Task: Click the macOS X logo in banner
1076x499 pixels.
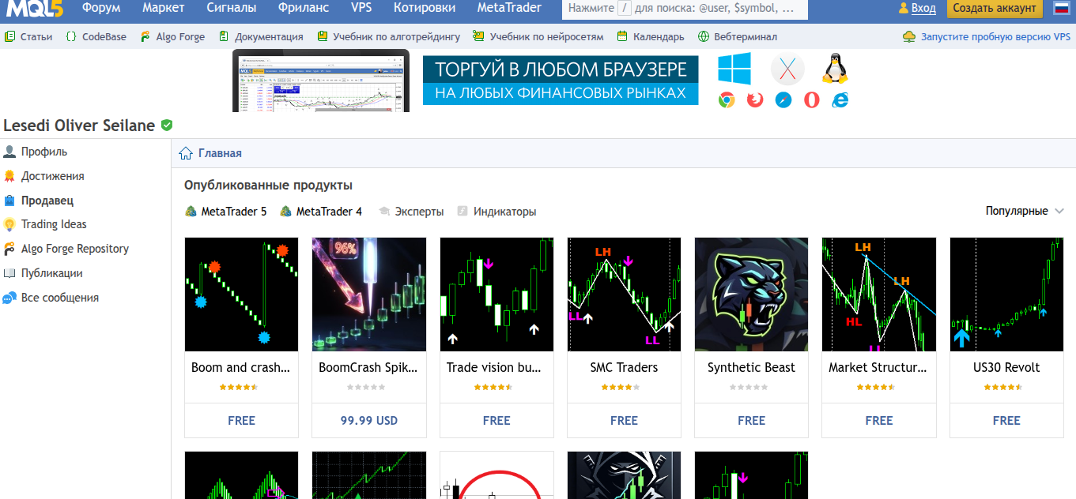Action: (x=787, y=69)
